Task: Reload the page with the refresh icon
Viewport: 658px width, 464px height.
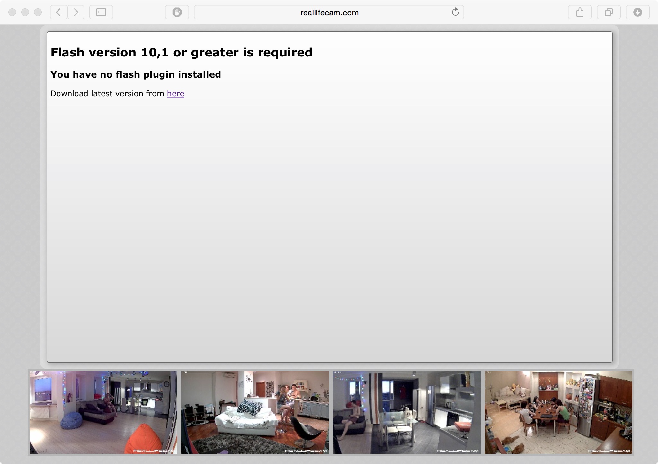Action: pyautogui.click(x=455, y=13)
